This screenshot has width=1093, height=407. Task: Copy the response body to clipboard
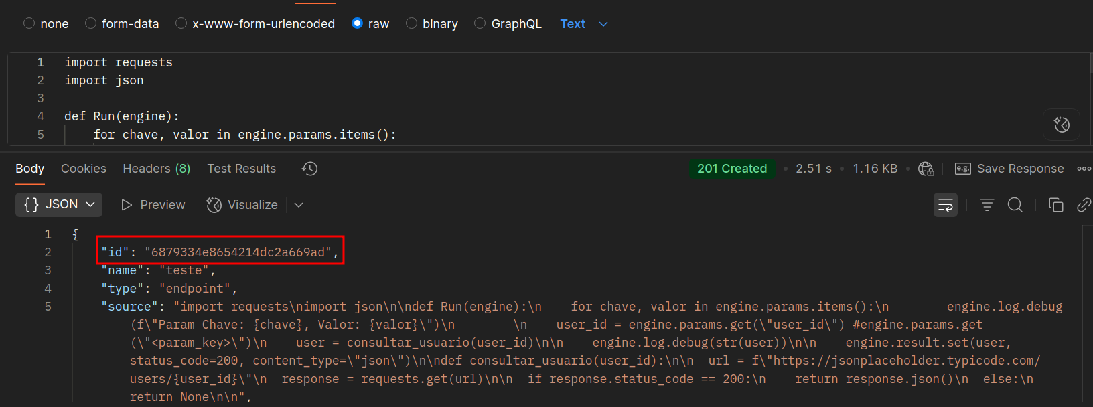(x=1055, y=205)
